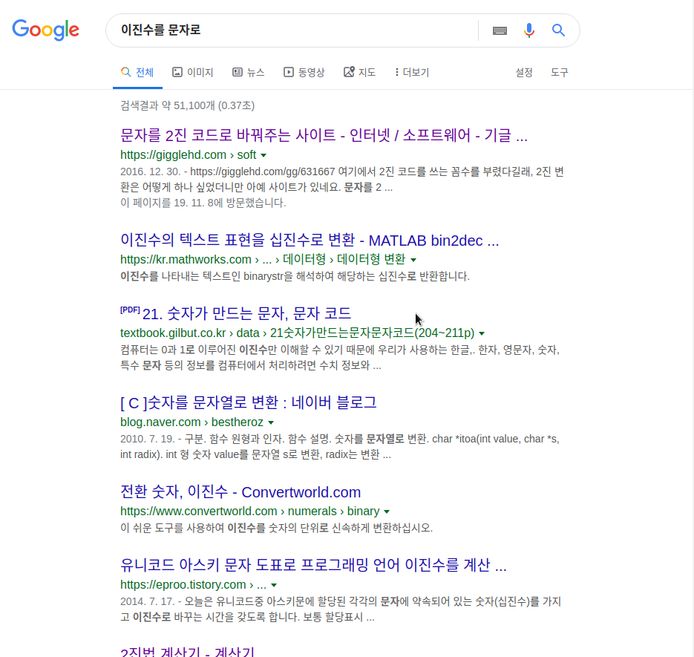Click the blue magnifier search button
Viewport: 694px width, 657px height.
(558, 30)
